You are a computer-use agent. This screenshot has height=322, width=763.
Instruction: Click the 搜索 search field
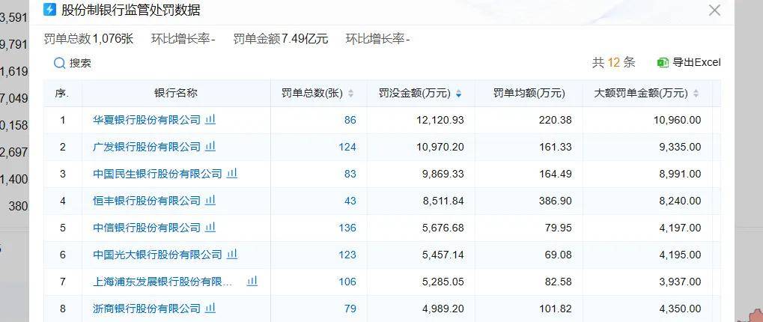[80, 64]
